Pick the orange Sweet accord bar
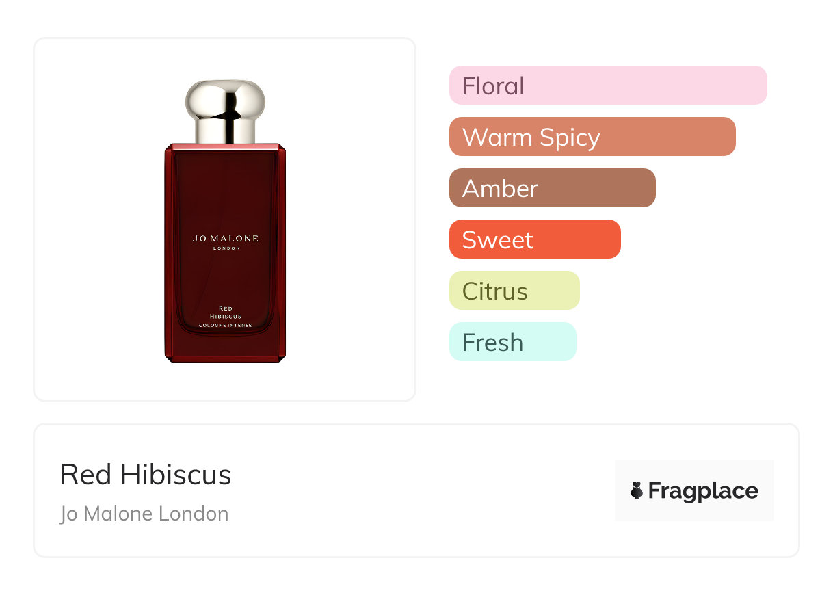The width and height of the screenshot is (833, 591). pyautogui.click(x=535, y=239)
